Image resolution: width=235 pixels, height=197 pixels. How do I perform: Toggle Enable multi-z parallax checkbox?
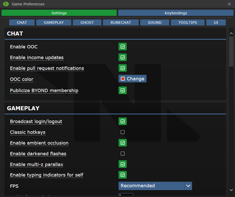click(123, 164)
